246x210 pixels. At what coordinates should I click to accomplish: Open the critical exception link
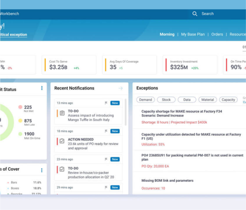coord(13,34)
